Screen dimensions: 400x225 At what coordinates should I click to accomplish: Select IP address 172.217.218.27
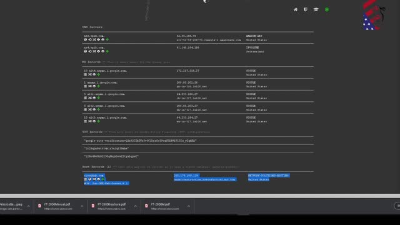coord(187,71)
